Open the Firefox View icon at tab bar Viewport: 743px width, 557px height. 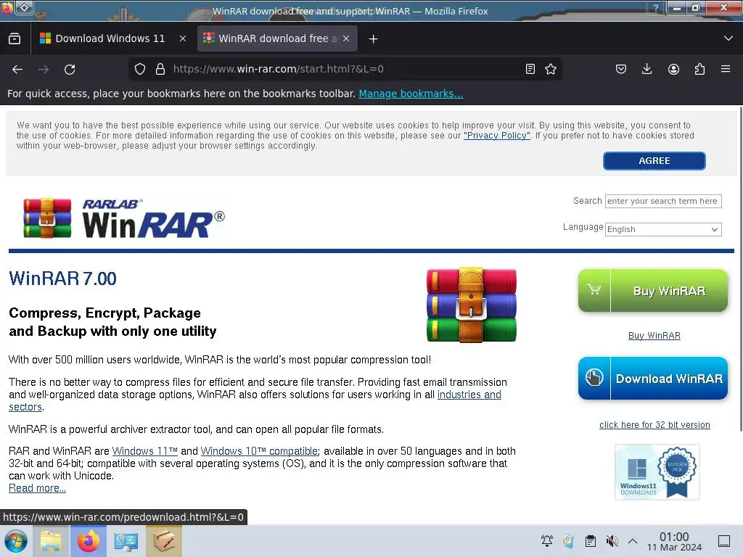tap(15, 39)
